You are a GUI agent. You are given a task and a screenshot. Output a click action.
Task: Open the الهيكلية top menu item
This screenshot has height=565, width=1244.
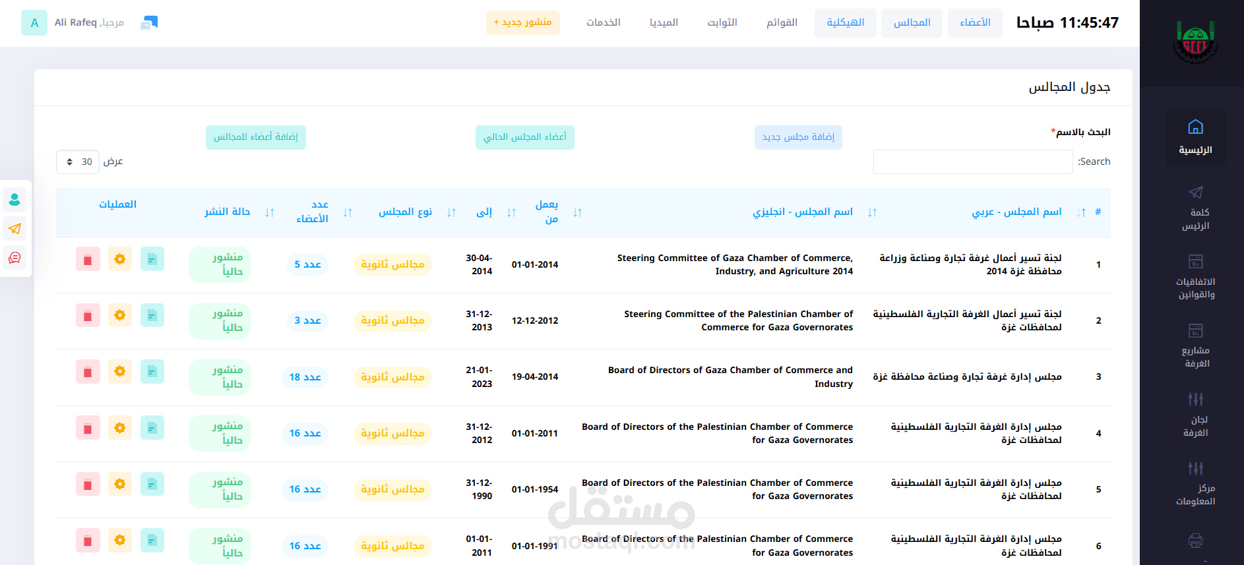[x=846, y=23]
